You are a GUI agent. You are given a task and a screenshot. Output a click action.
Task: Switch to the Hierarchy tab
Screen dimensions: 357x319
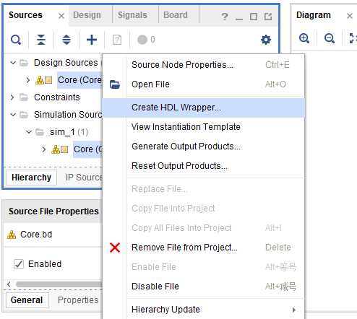pyautogui.click(x=31, y=178)
